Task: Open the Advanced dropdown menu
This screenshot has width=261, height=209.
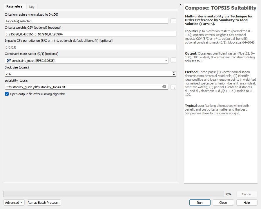Action: coord(14,203)
